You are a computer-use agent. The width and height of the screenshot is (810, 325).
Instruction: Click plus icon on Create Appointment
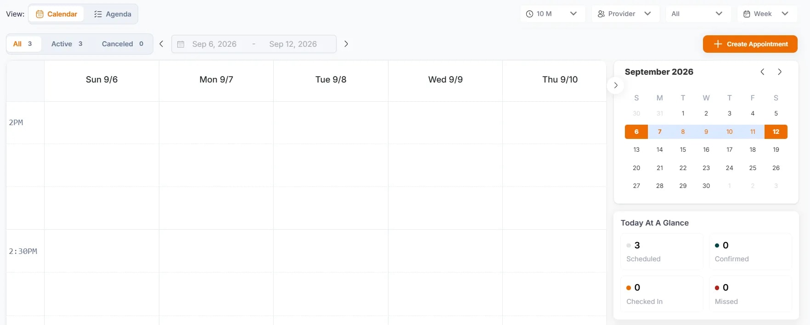[x=718, y=44]
